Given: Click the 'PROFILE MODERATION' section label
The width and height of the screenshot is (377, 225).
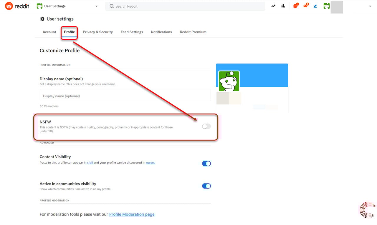Looking at the screenshot, I should (x=54, y=201).
